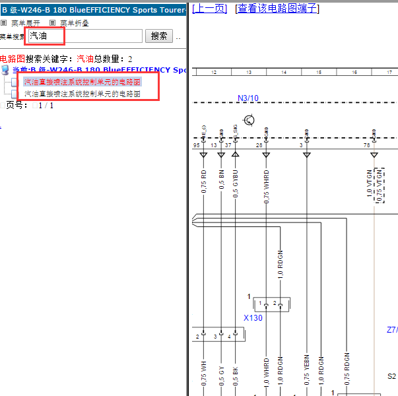Viewport: 398px width, 396px height.
Task: Click the 1,0 VTGN wire label
Action: pos(369,183)
